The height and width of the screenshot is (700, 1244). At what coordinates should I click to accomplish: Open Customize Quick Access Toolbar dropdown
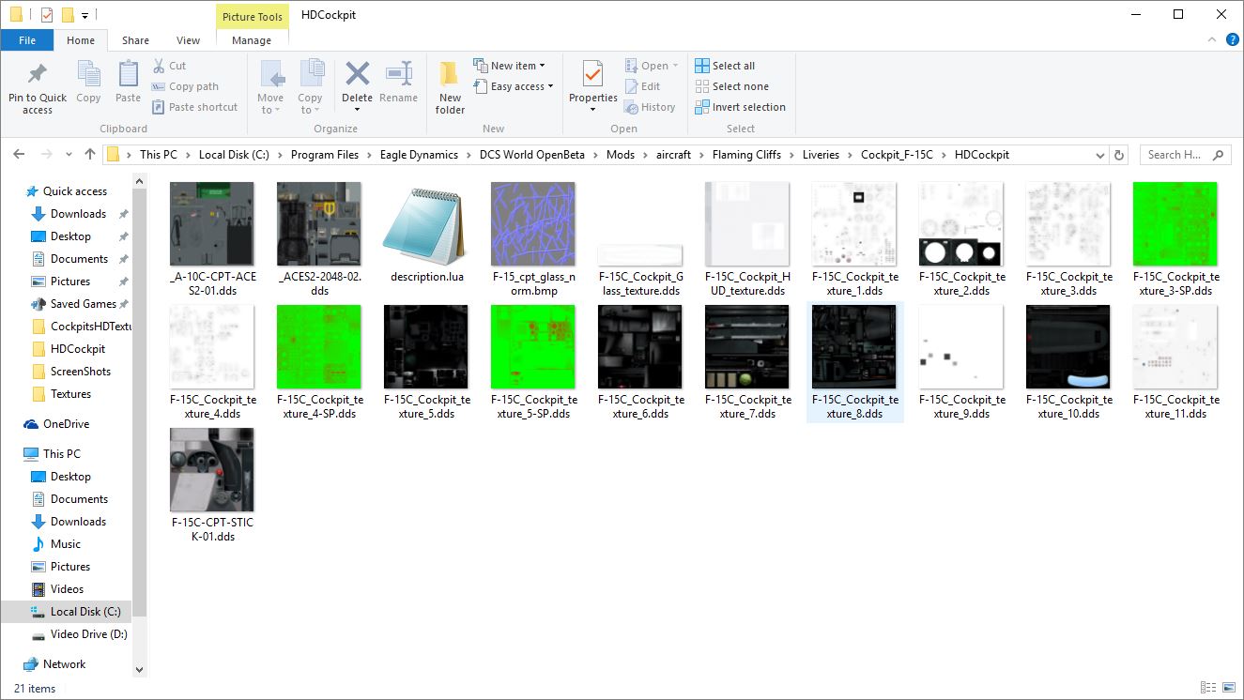click(x=84, y=16)
